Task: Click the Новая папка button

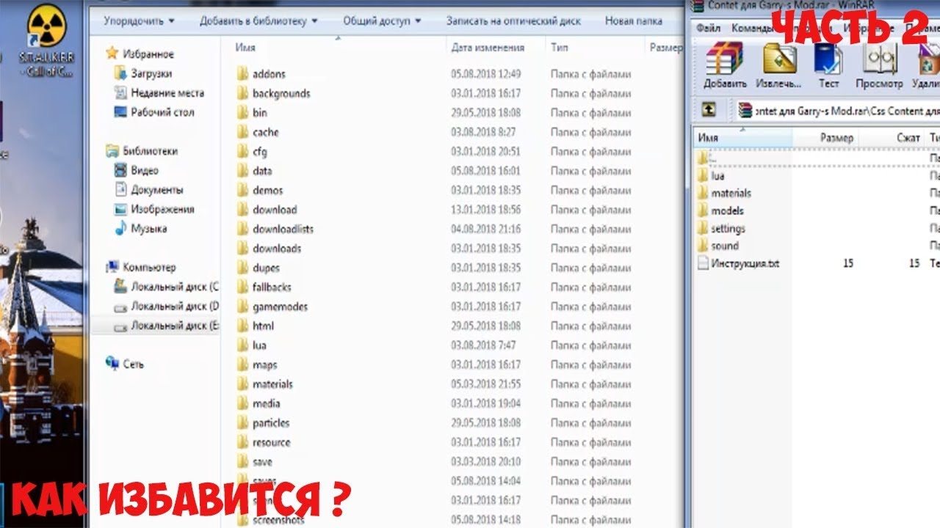Action: 634,21
